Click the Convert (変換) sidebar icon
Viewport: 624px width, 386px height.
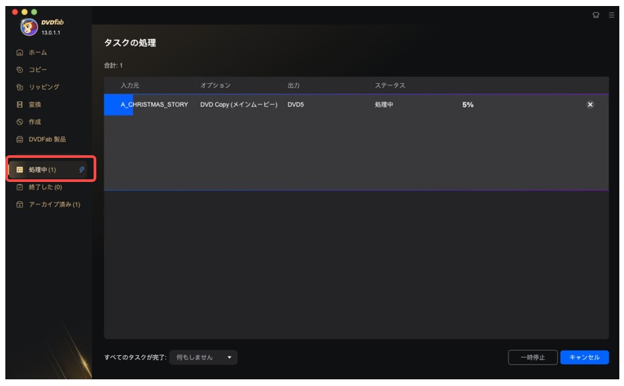19,104
